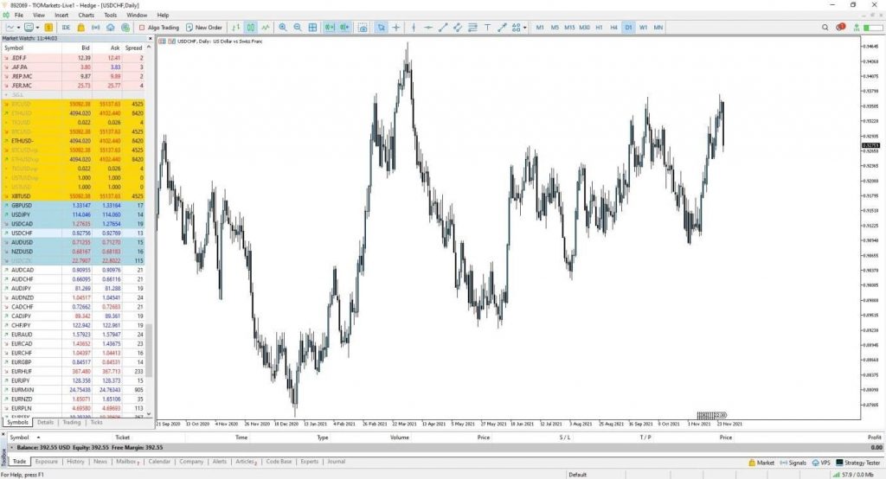
Task: Click the connection status icon
Action: tap(857, 27)
